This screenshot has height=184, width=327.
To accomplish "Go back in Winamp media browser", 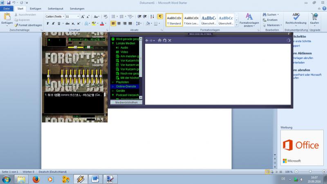I will click(147, 40).
